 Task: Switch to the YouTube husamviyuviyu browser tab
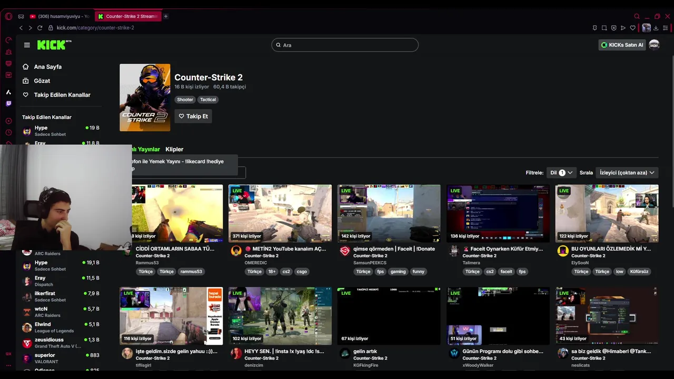coord(60,16)
